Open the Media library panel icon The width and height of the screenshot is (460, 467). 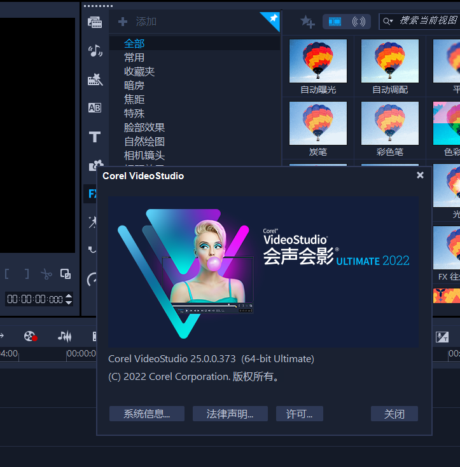coord(95,22)
